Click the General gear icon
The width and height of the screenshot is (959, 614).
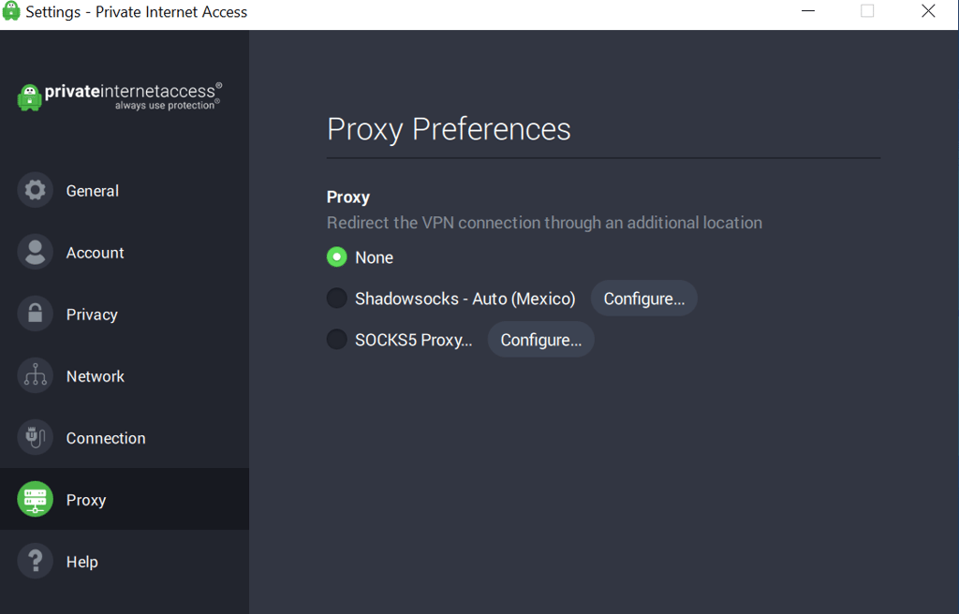(35, 190)
